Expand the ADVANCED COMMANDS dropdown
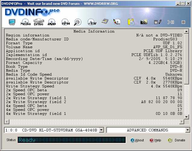Viewport: 192px width, 151px height. (188, 130)
